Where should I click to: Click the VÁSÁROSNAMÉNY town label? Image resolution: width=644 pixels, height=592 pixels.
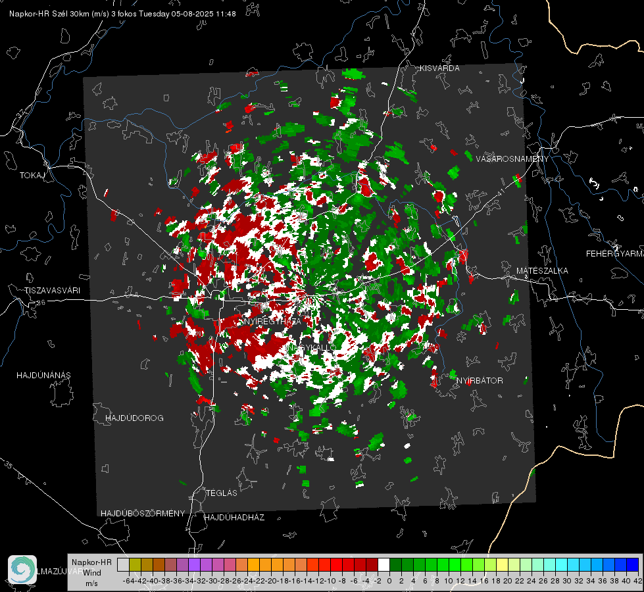(512, 159)
